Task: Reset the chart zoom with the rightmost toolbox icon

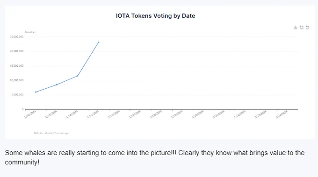Action: pos(307,28)
